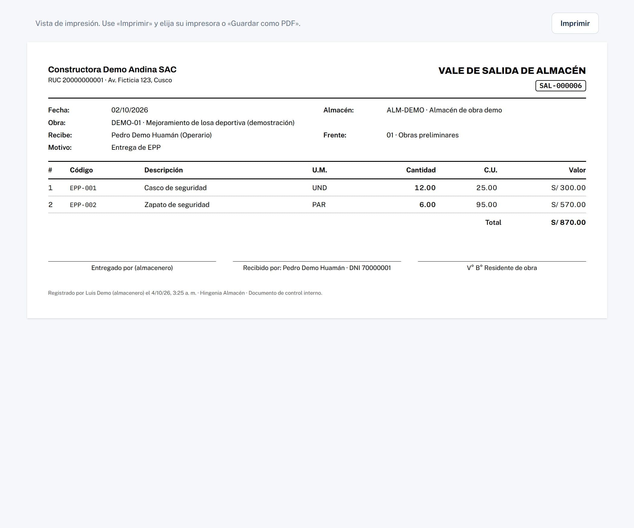Click the Imprimir button
The image size is (634, 528).
click(575, 23)
